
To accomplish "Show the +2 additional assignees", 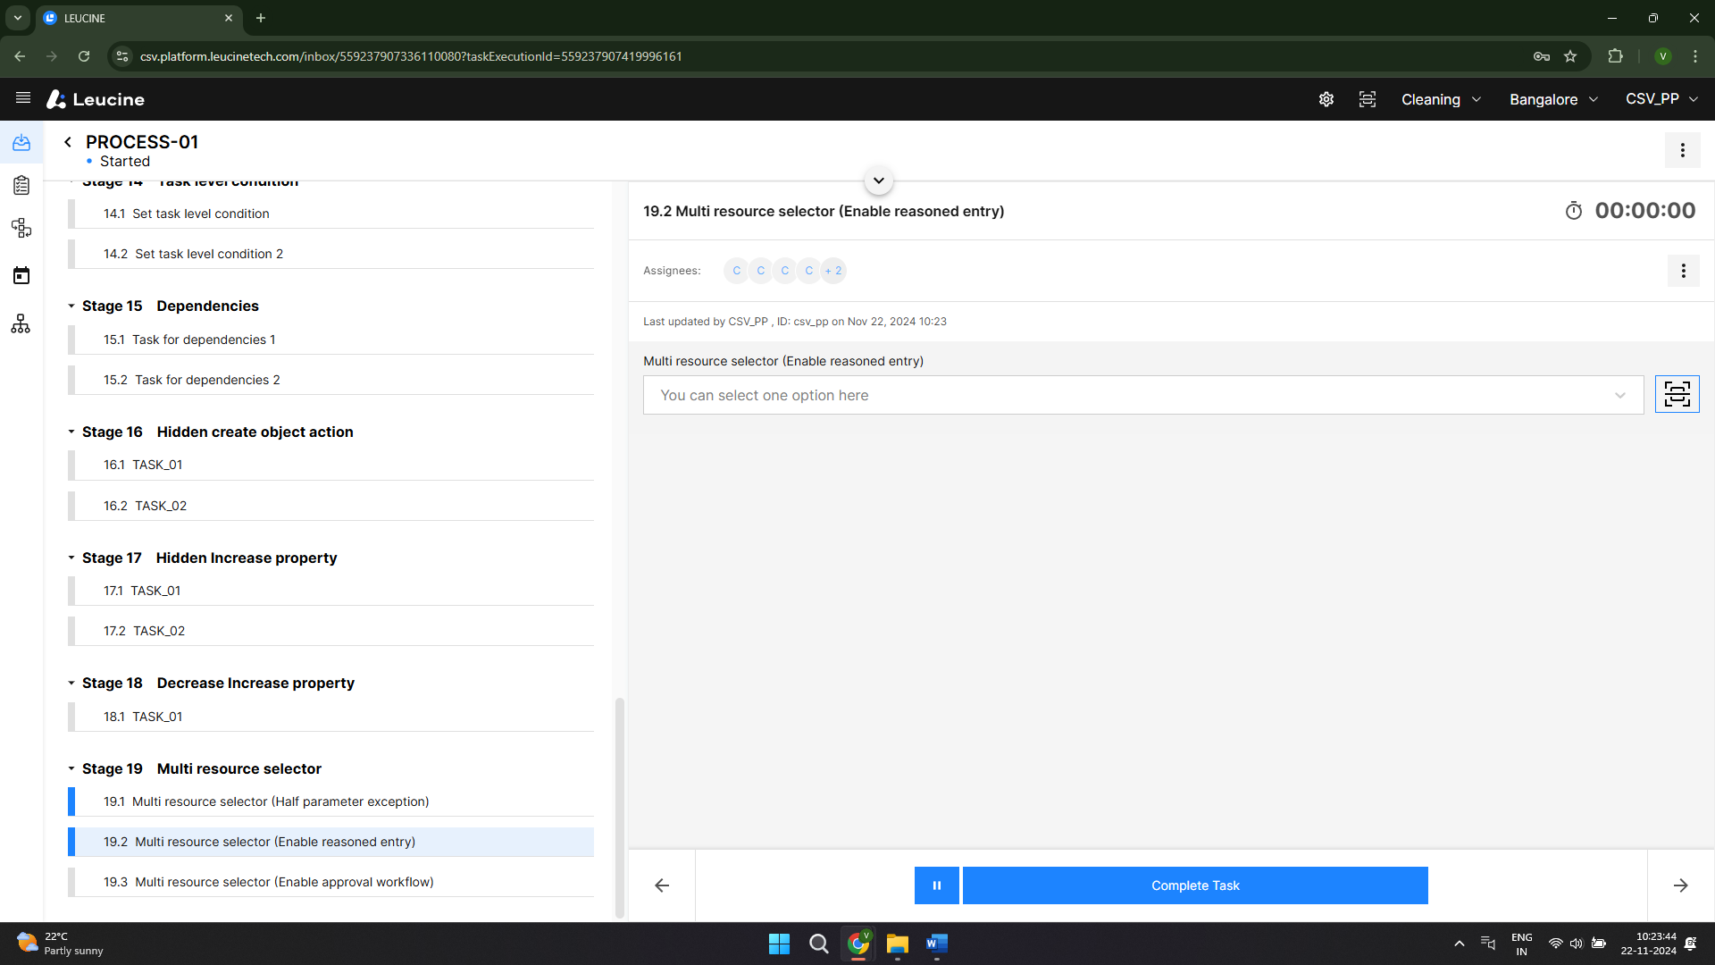I will (833, 271).
